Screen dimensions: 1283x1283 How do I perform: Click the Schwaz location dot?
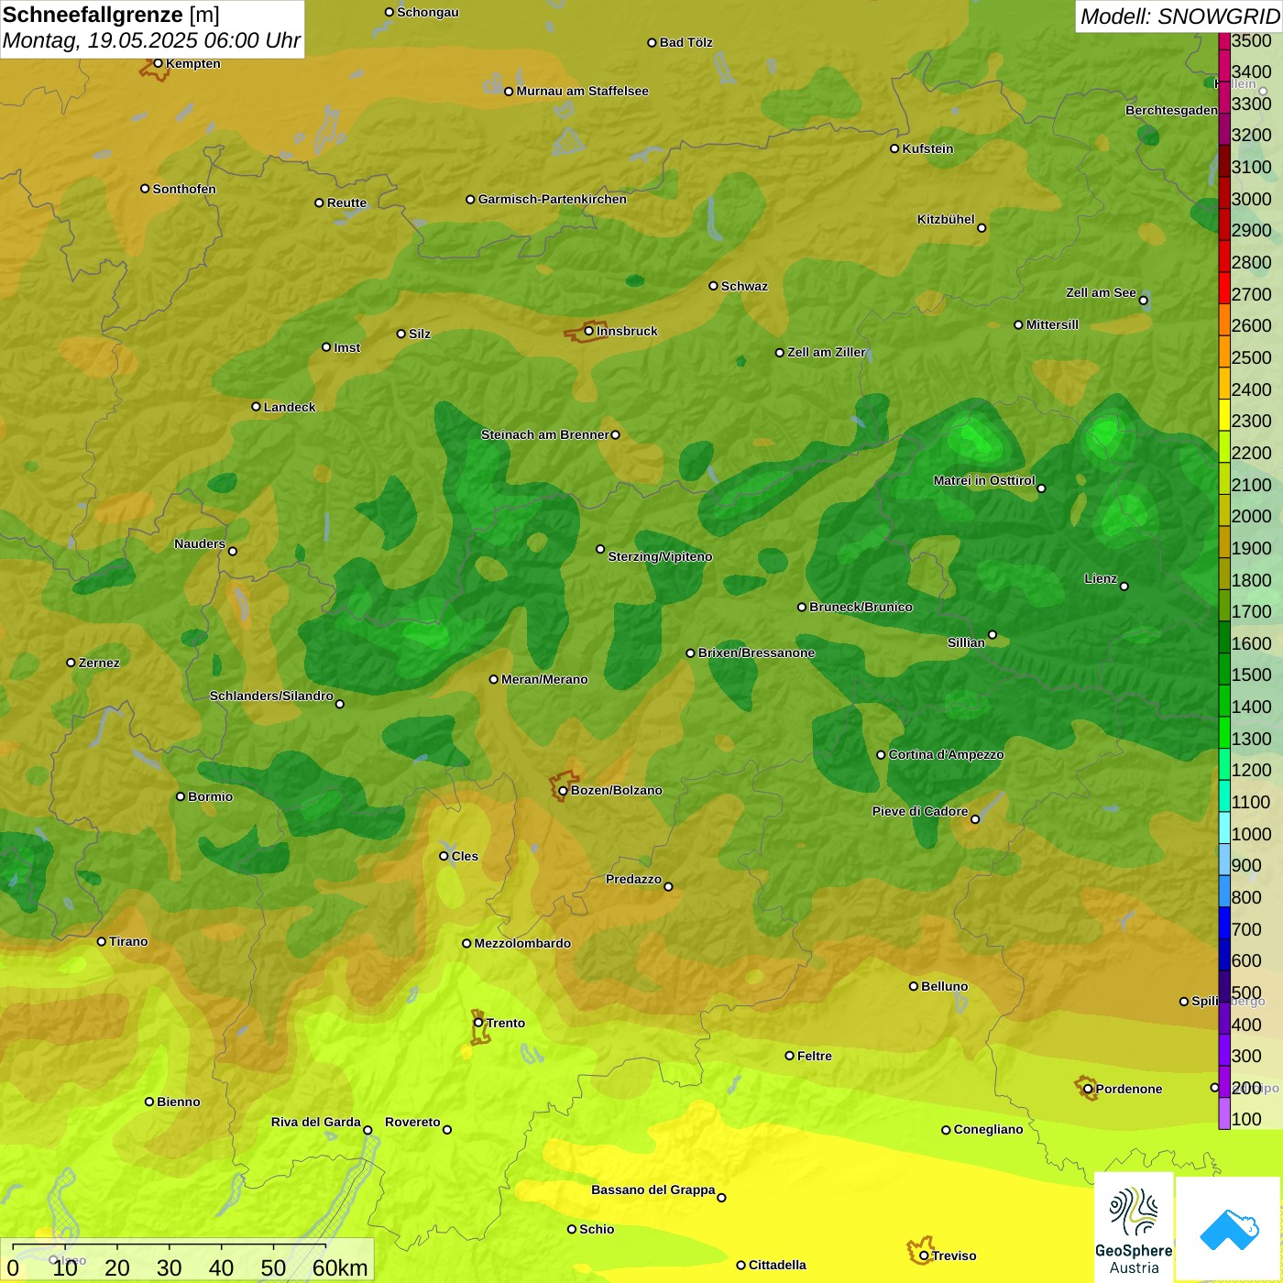(x=713, y=285)
